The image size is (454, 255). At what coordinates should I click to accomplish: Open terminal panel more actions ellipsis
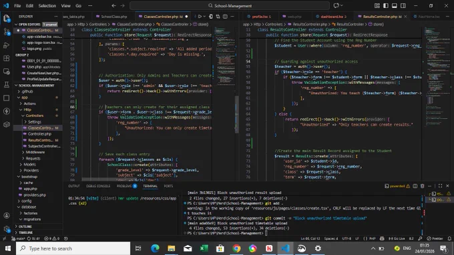click(430, 186)
